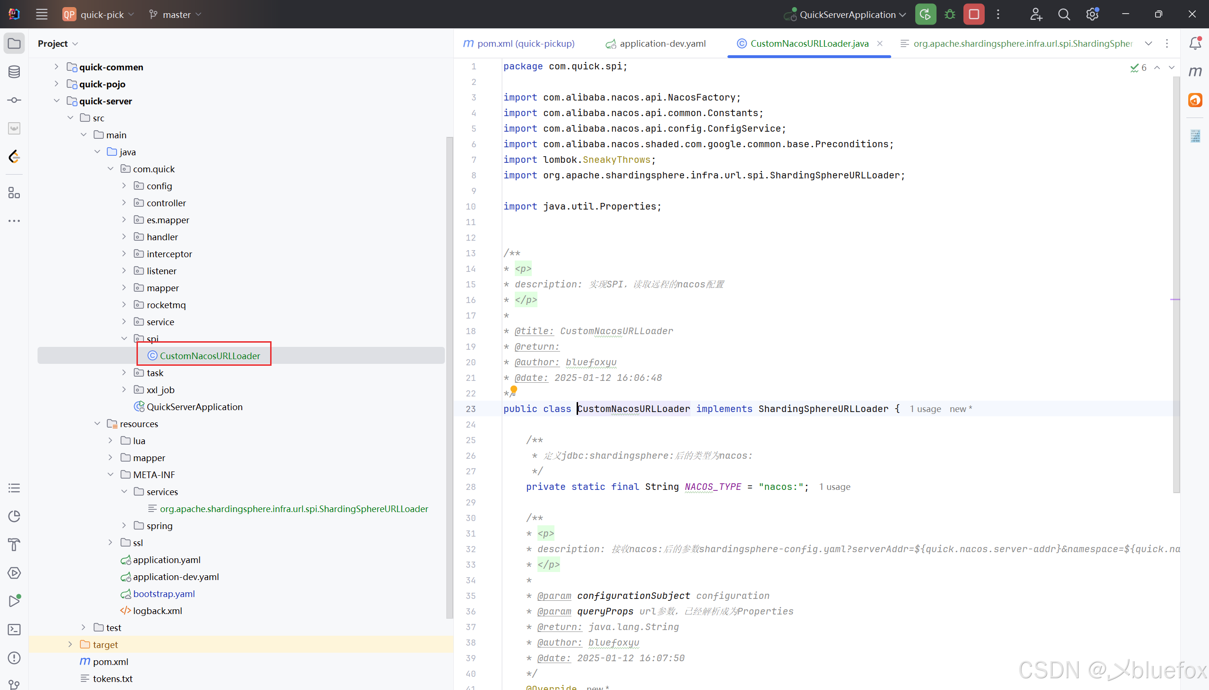Open the Maven tool window icon
Image resolution: width=1209 pixels, height=690 pixels.
coord(1195,72)
